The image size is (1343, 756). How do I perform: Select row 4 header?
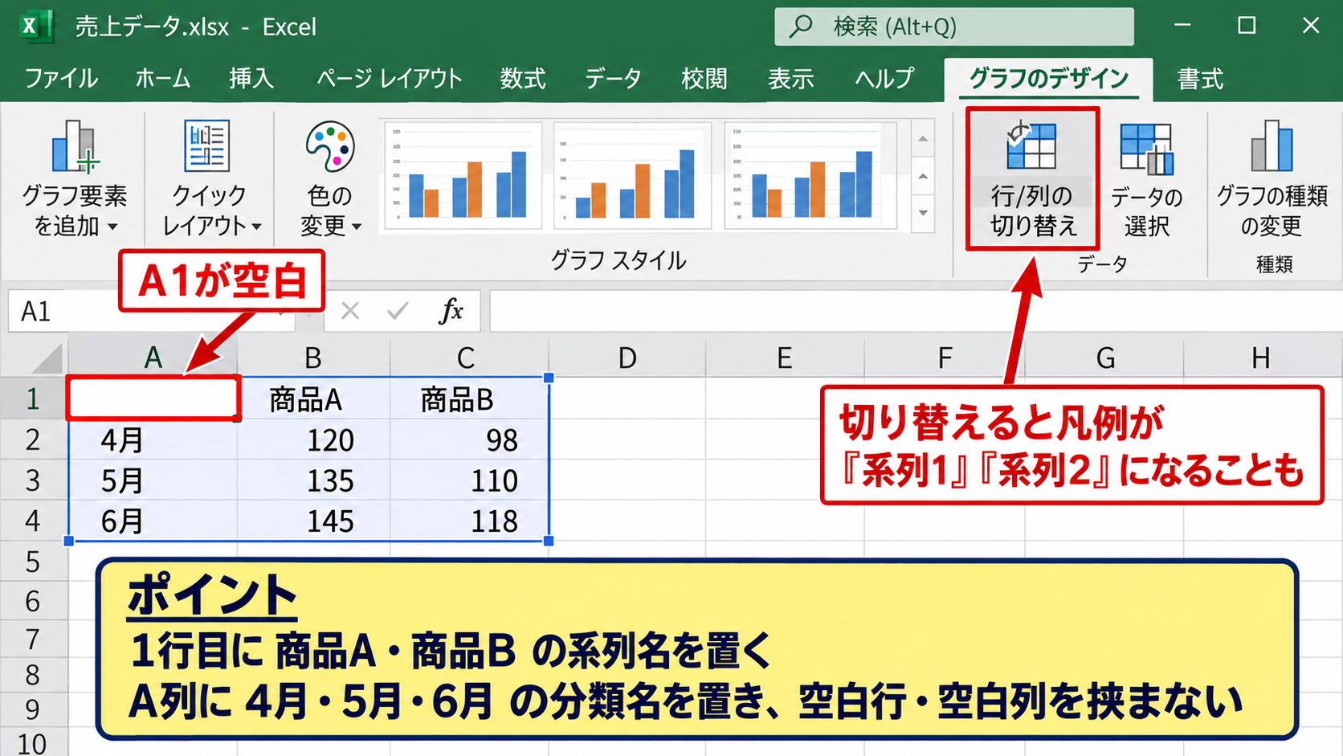[33, 521]
